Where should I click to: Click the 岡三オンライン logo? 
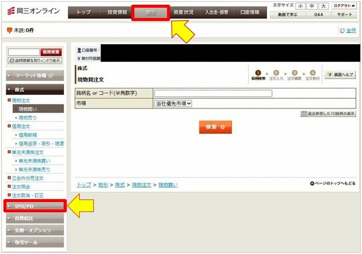[x=33, y=11]
